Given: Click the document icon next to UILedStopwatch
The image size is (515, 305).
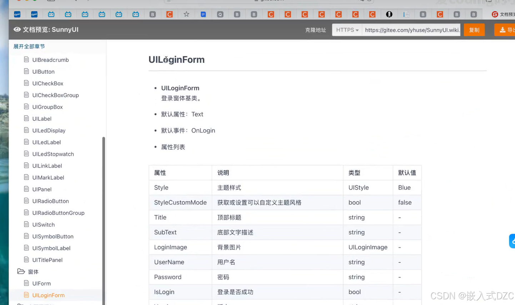Looking at the screenshot, I should [x=26, y=154].
